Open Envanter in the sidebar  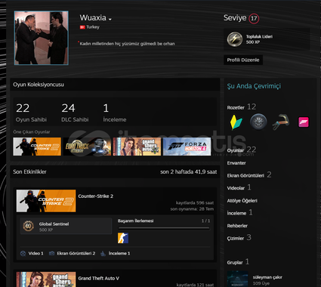(x=236, y=163)
